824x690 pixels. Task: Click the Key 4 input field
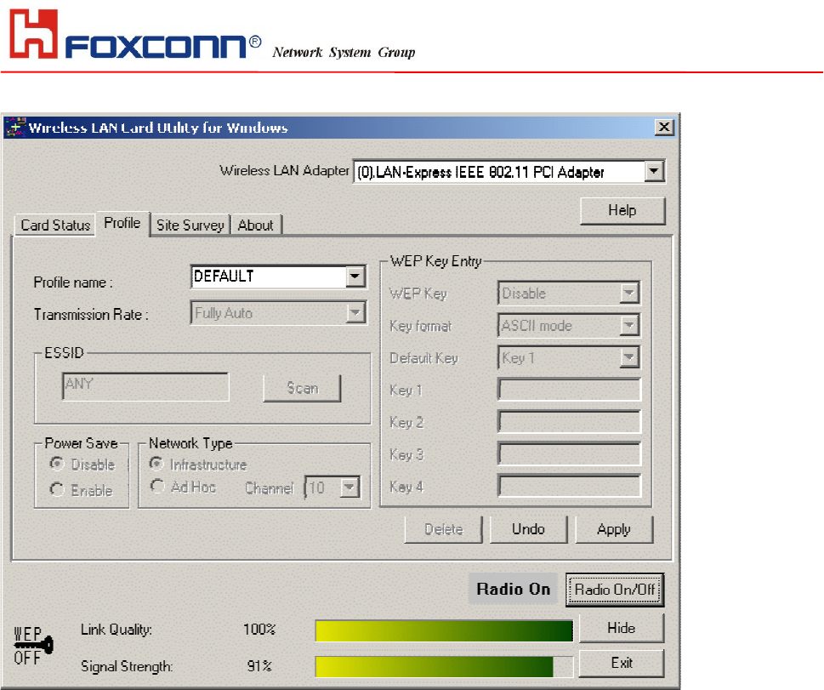pos(569,486)
